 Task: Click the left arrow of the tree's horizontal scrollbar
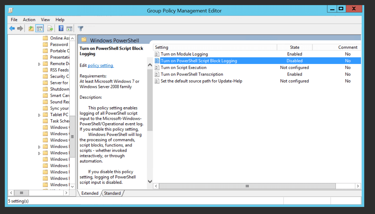11,193
